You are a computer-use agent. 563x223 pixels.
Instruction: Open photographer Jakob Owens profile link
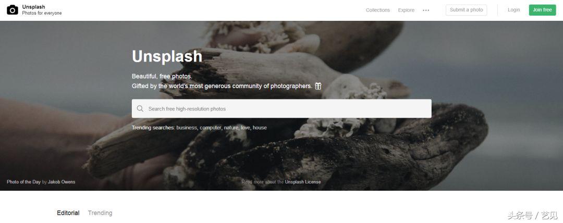point(62,182)
